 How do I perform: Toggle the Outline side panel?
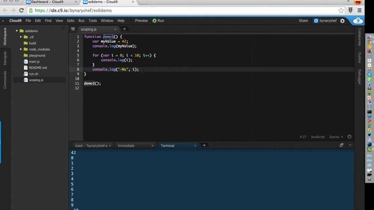359,57
